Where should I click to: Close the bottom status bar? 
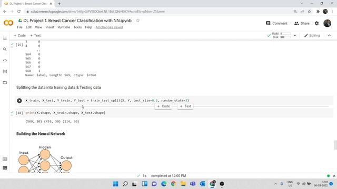(x=334, y=176)
